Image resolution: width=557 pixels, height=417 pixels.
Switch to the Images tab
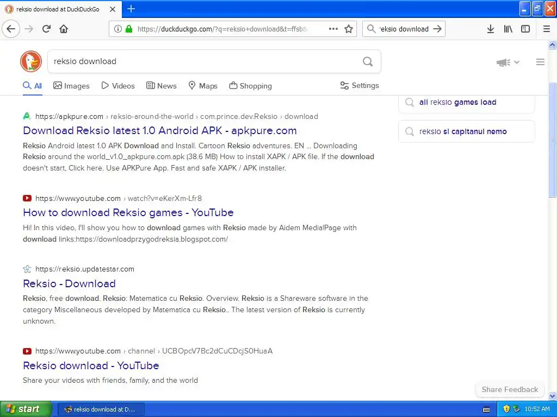coord(71,86)
